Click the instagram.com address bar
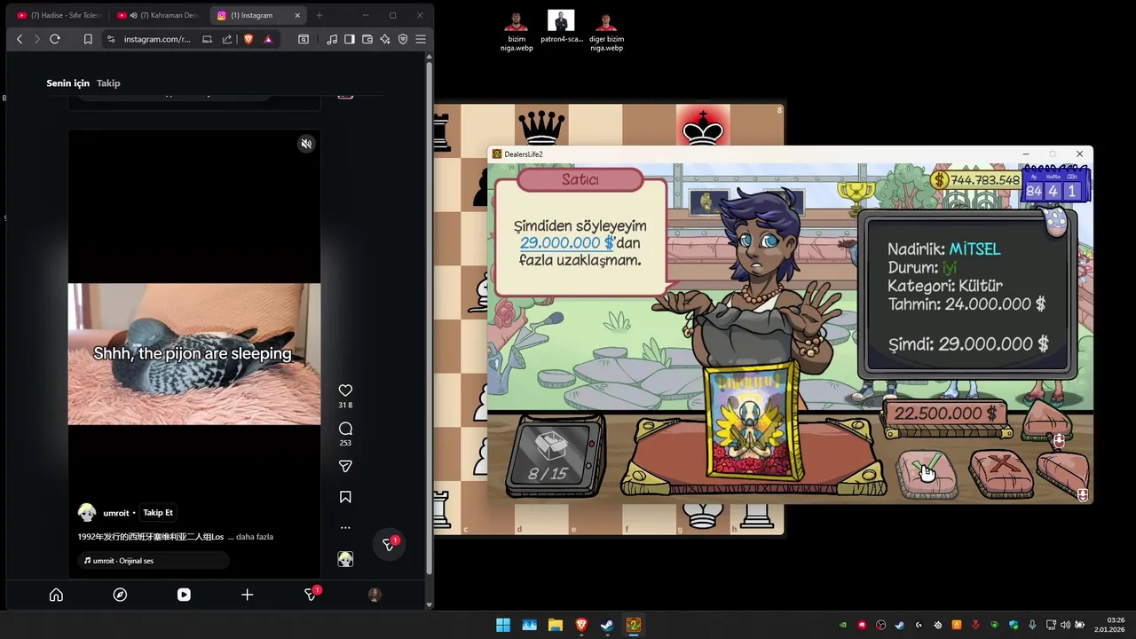1136x639 pixels. 157,39
